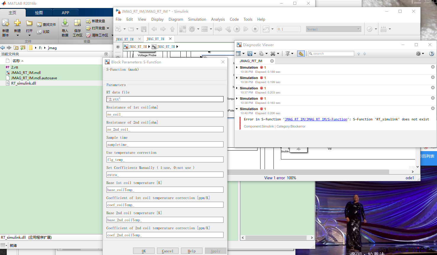Open the Simulink File menu
The image size is (437, 255).
(x=119, y=19)
